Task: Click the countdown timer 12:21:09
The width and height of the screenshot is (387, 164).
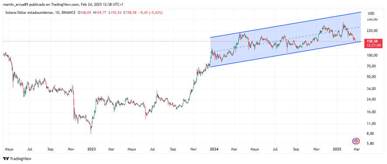Action: pyautogui.click(x=374, y=45)
